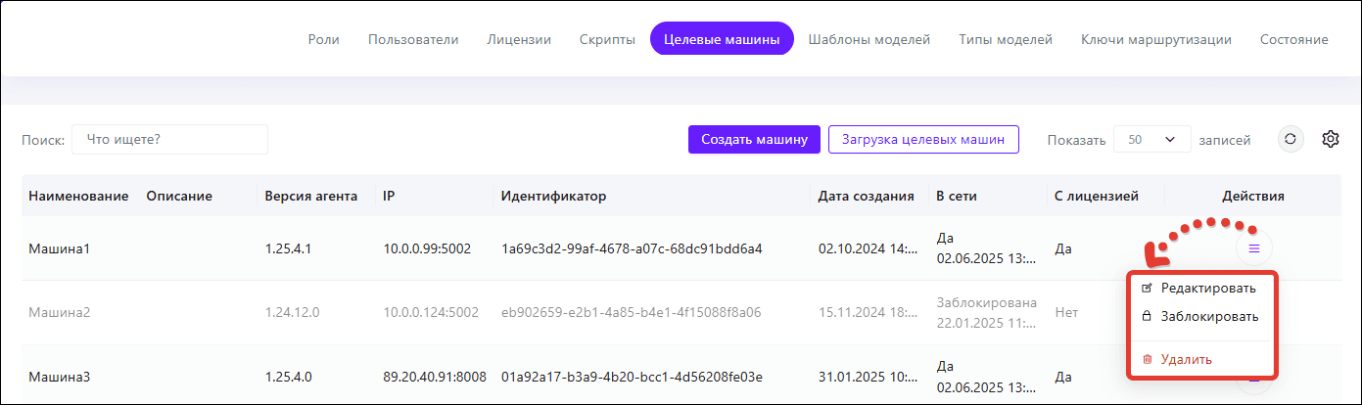The image size is (1362, 405).
Task: Expand the records-per-page dropdown showing 50
Action: (x=1151, y=140)
